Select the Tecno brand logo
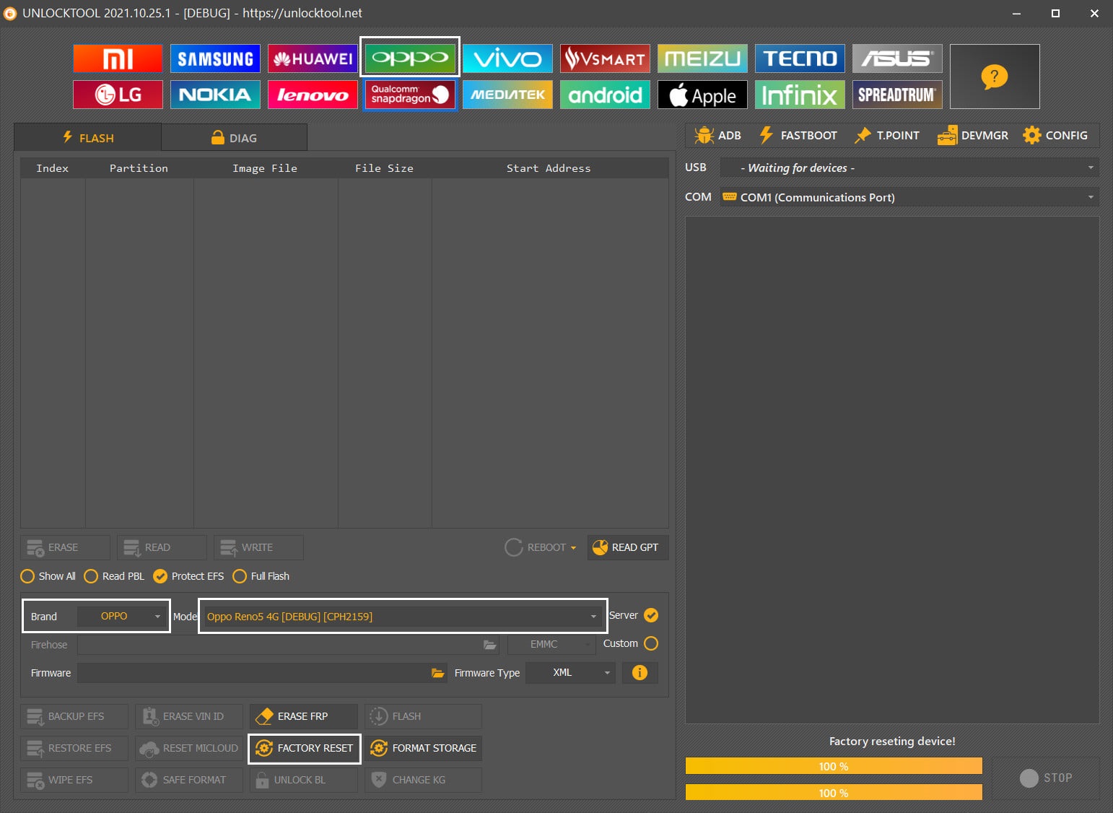The height and width of the screenshot is (813, 1113). [800, 58]
